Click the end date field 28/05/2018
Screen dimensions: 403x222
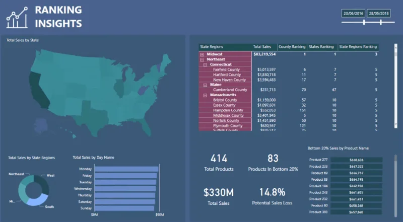click(x=379, y=14)
